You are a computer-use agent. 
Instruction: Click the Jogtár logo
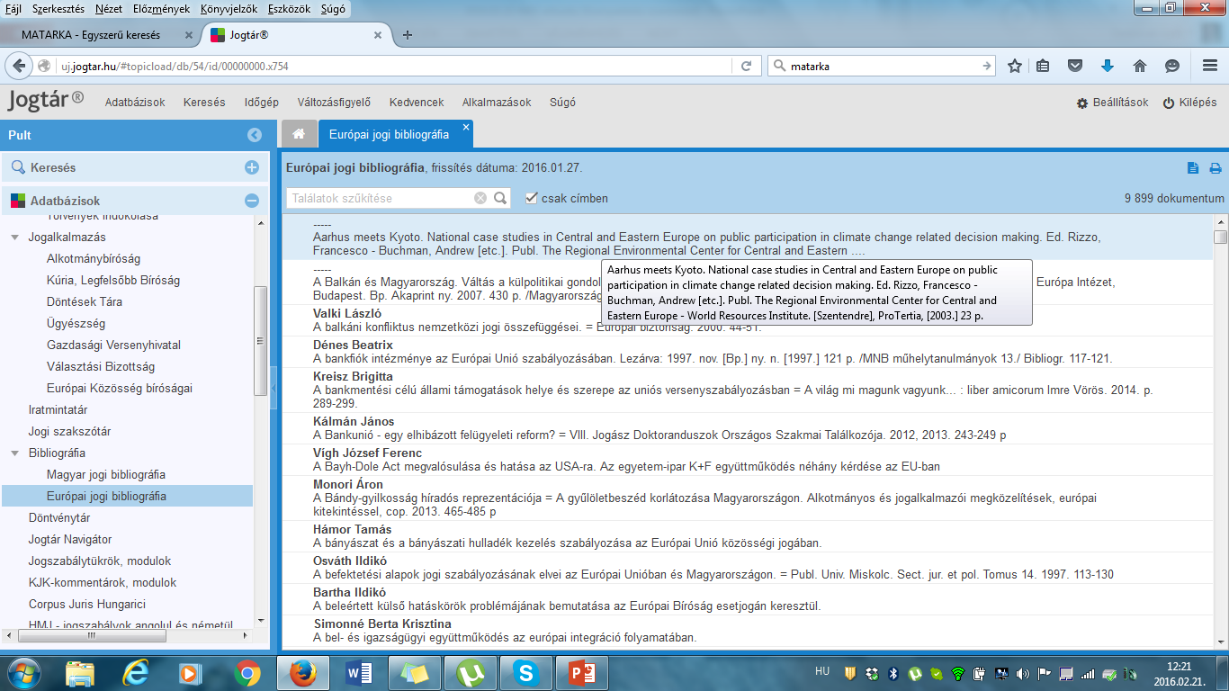(45, 101)
